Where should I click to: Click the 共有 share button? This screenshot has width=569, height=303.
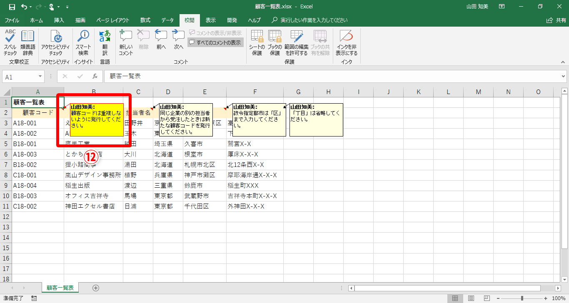pyautogui.click(x=556, y=20)
